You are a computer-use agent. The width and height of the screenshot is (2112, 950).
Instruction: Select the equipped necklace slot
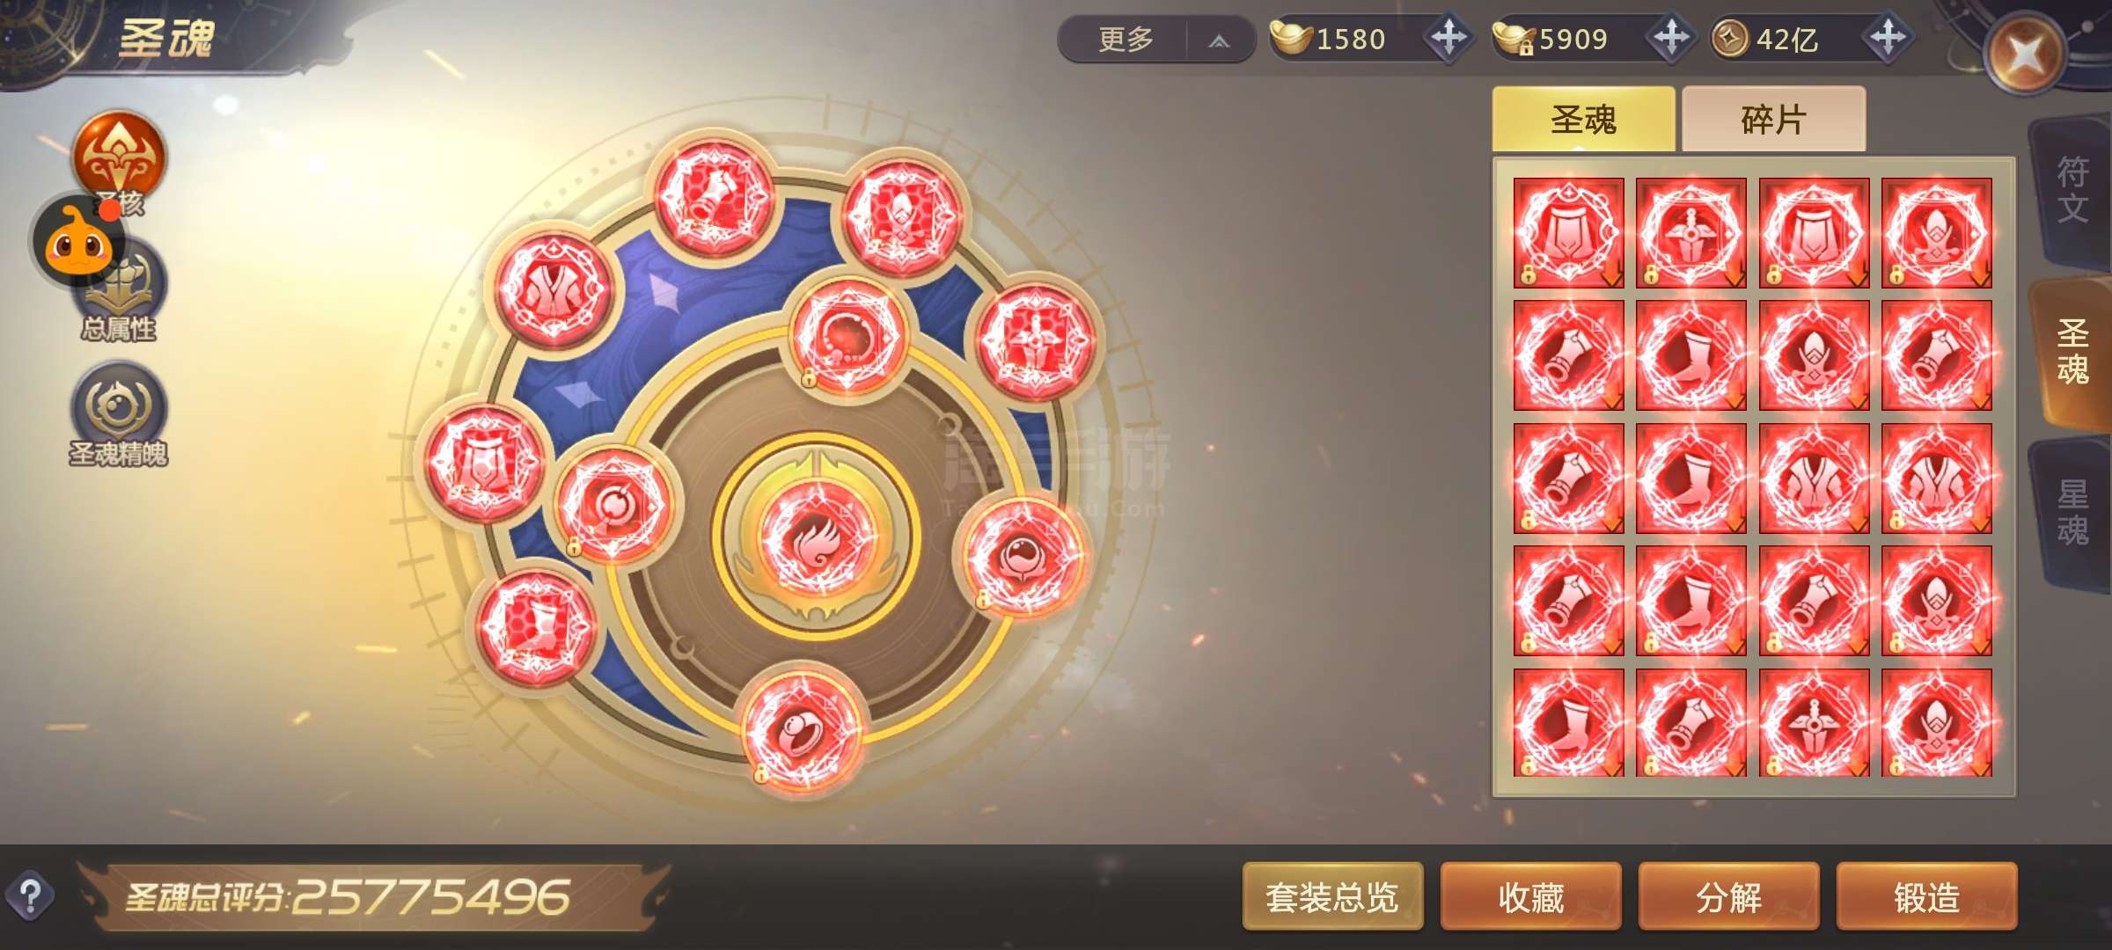tap(847, 336)
